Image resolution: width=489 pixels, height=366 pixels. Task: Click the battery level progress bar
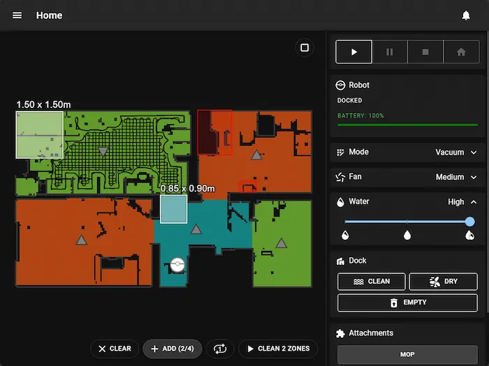(407, 125)
